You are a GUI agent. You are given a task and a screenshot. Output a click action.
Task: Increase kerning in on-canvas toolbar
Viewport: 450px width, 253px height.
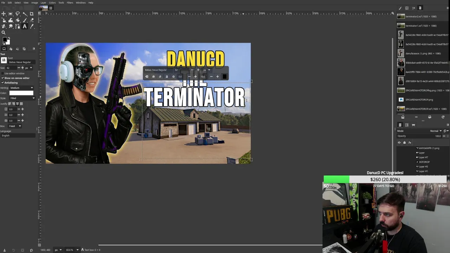click(217, 77)
